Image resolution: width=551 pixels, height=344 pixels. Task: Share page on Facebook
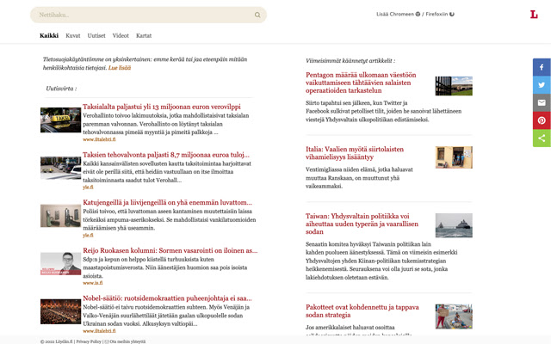point(542,67)
